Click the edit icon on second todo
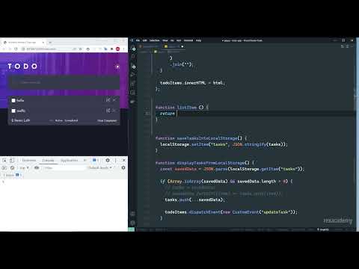359x269 pixels. (108, 111)
